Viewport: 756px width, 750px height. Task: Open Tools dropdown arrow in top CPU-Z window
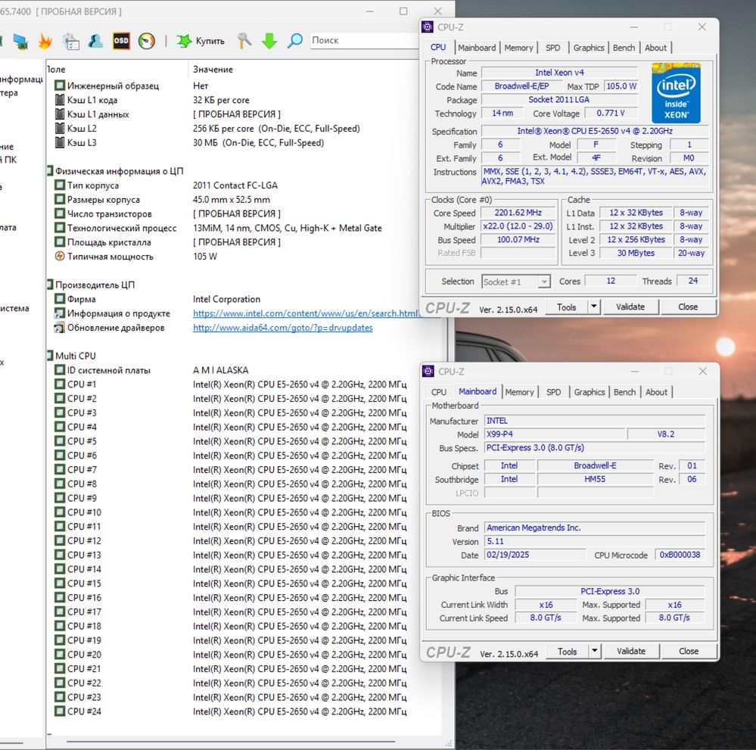594,307
